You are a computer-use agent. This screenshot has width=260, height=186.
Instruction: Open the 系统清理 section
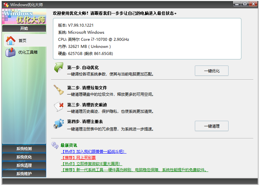point(24,165)
